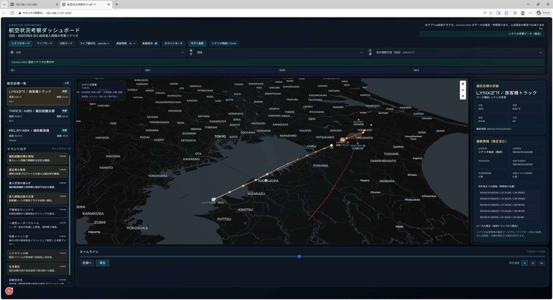
Task: Open the 更新間隔 interval dropdown
Action: click(126, 43)
